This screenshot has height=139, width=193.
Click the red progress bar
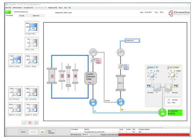coord(154,135)
